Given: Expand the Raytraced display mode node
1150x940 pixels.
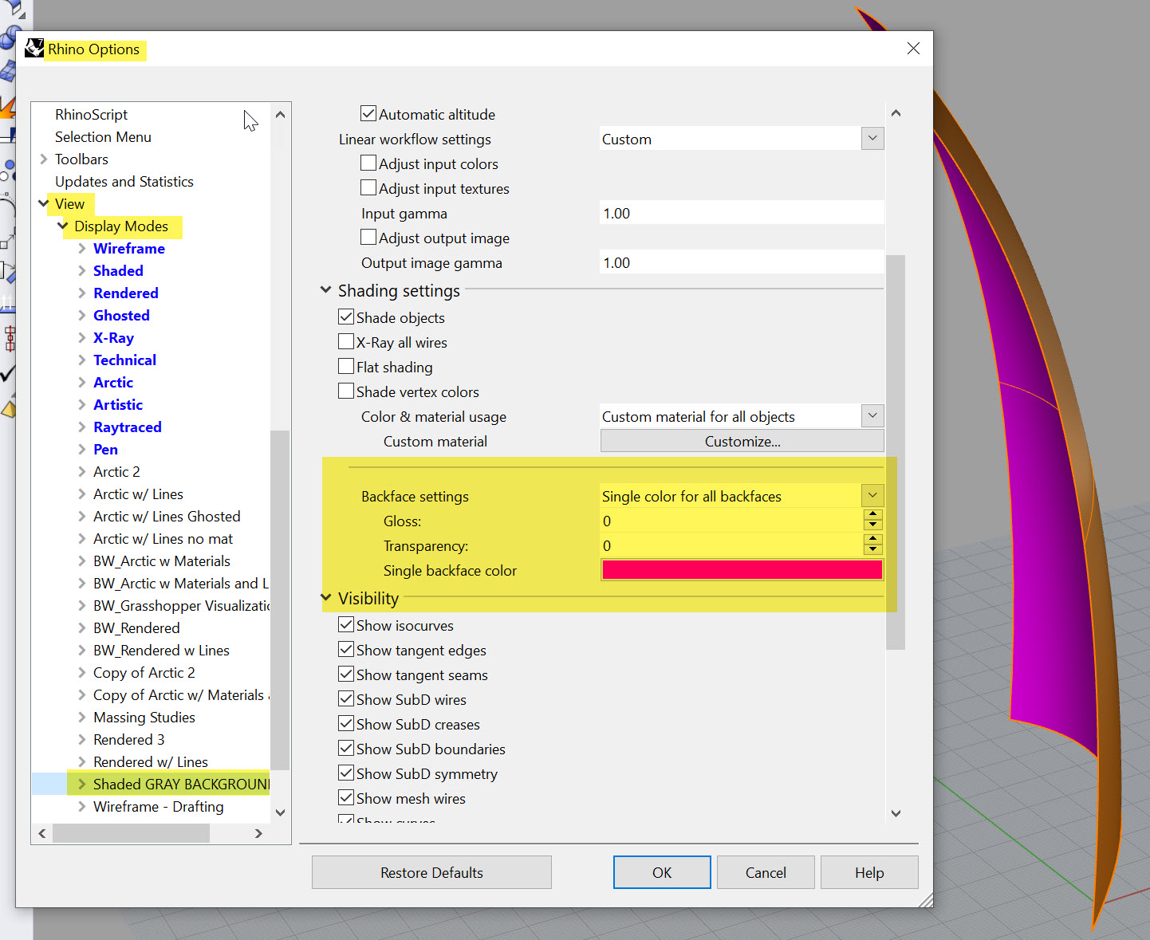Looking at the screenshot, I should pyautogui.click(x=82, y=427).
